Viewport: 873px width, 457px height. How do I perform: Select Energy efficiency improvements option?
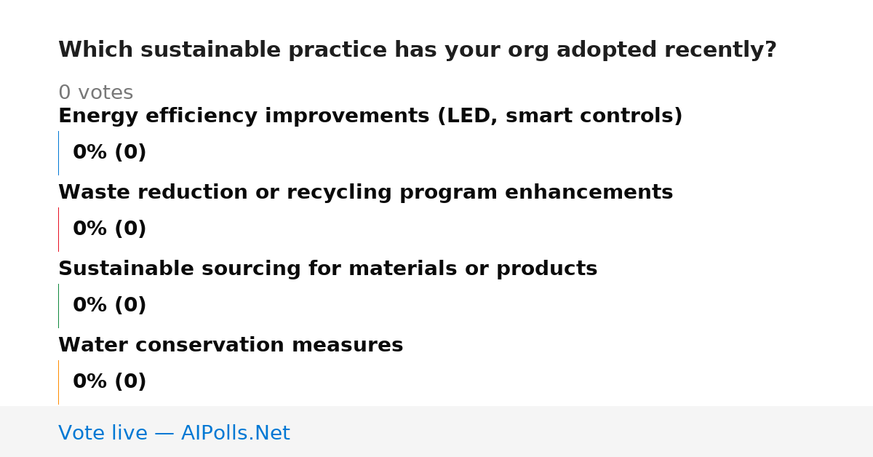(x=370, y=116)
